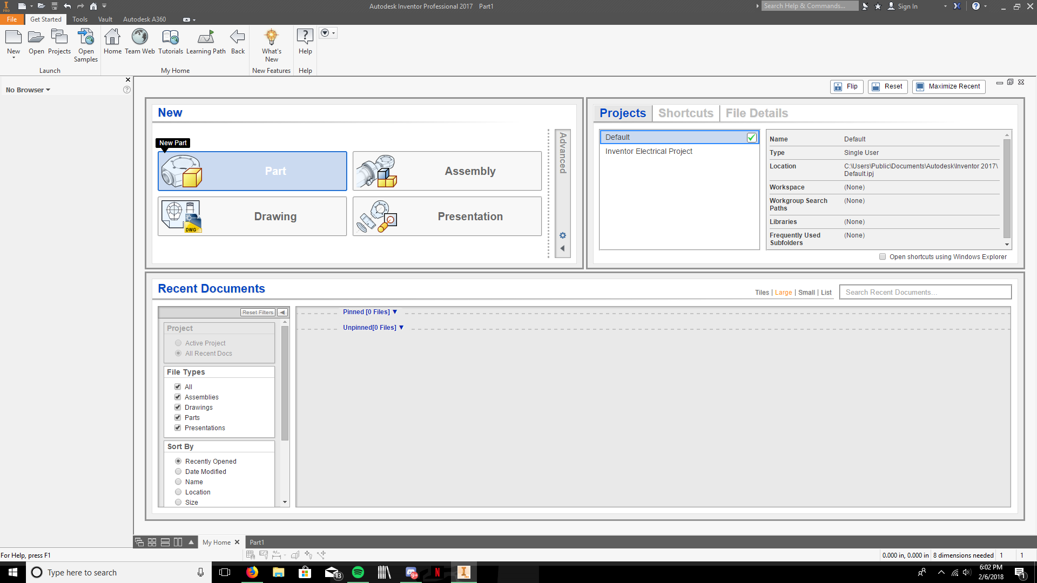Open the Vault ribbon tab
Image resolution: width=1037 pixels, height=583 pixels.
[x=105, y=19]
